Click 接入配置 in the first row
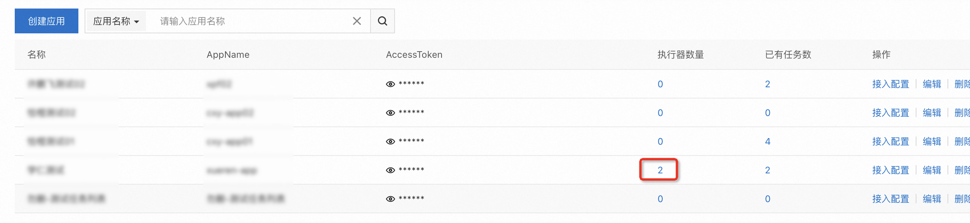This screenshot has width=970, height=223. pos(890,84)
